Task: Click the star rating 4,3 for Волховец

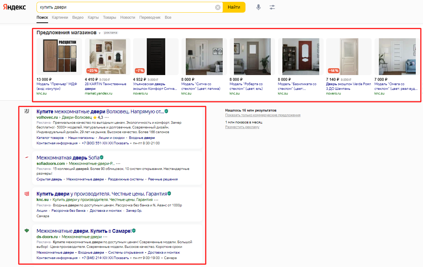Action: click(x=98, y=117)
